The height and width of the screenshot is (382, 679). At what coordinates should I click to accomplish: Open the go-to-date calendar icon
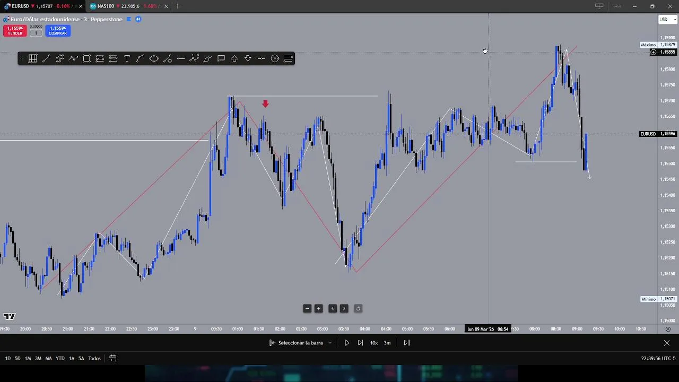pyautogui.click(x=112, y=359)
